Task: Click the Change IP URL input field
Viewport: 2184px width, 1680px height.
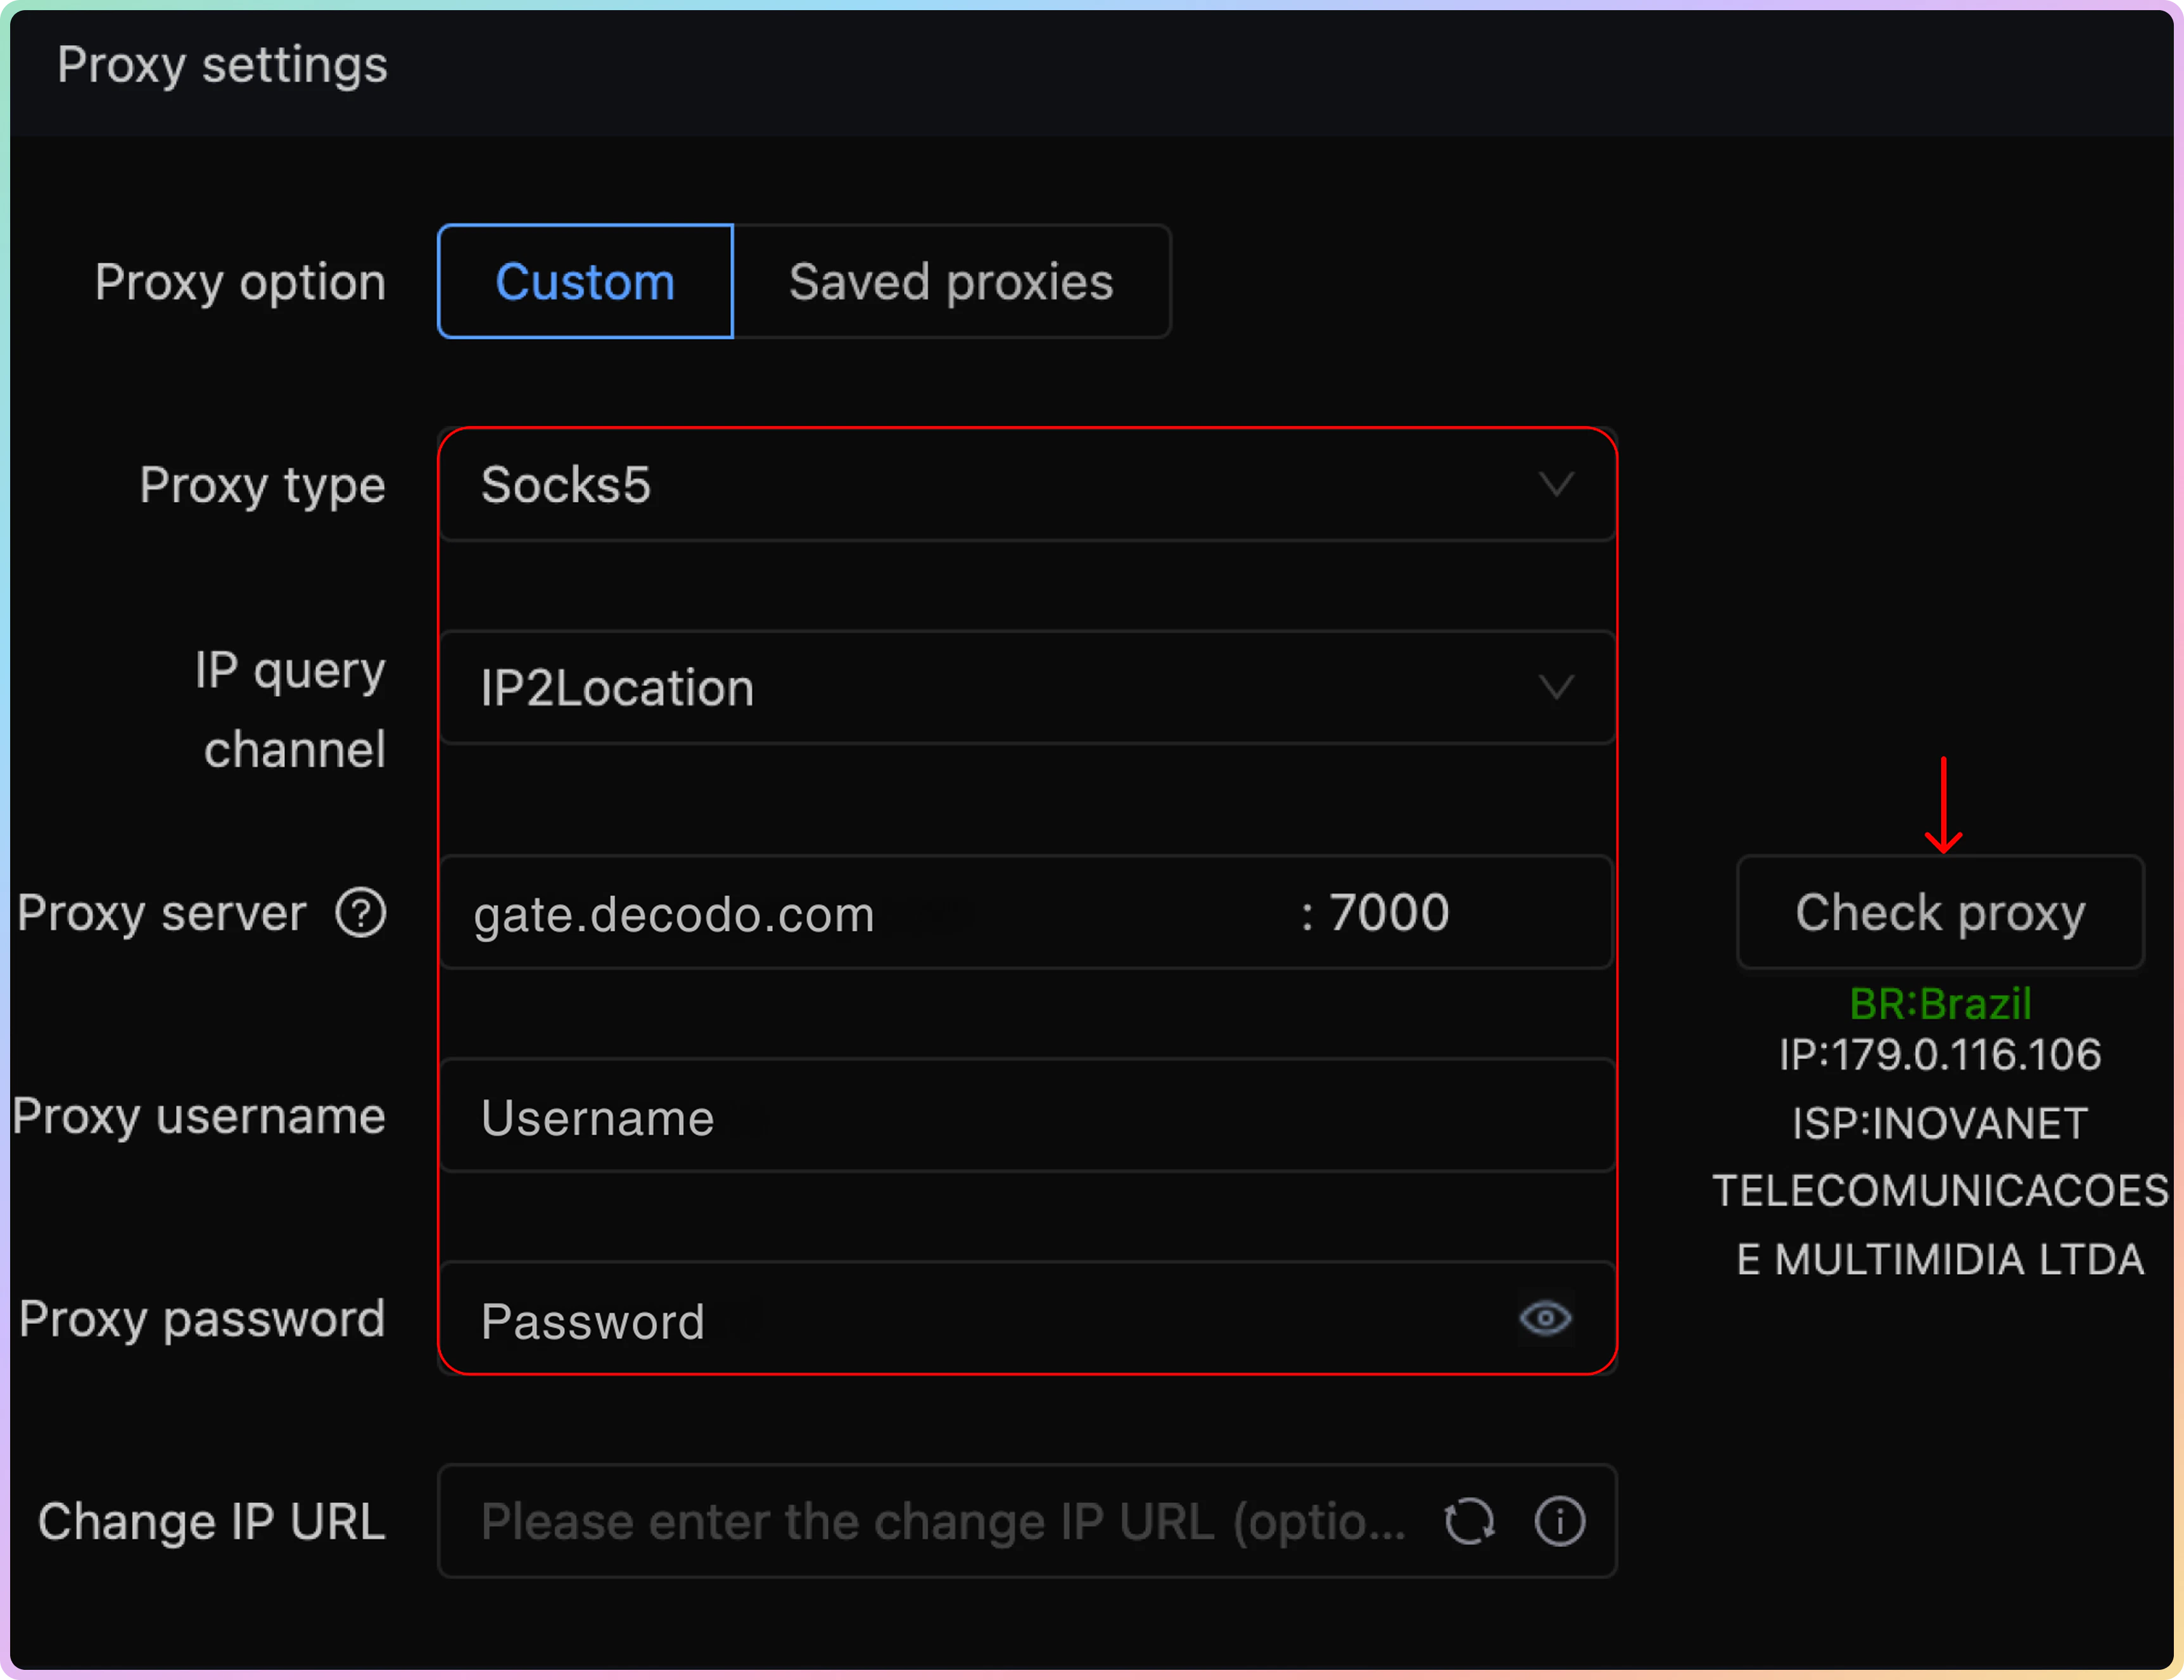Action: pyautogui.click(x=940, y=1521)
